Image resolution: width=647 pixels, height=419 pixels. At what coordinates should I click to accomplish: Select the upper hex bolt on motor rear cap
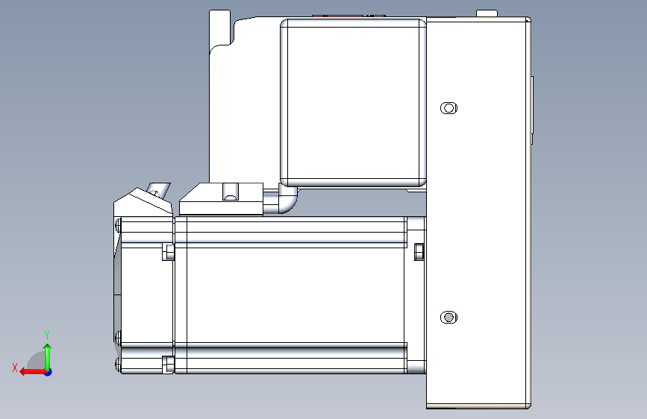[168, 252]
